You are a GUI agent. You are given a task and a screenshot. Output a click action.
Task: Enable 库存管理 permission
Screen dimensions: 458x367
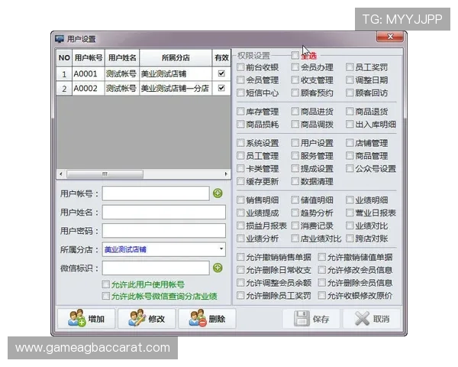point(240,111)
